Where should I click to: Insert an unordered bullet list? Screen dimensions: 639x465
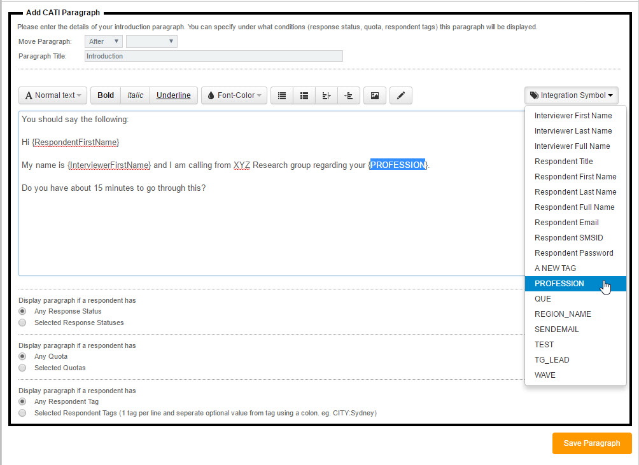point(282,95)
